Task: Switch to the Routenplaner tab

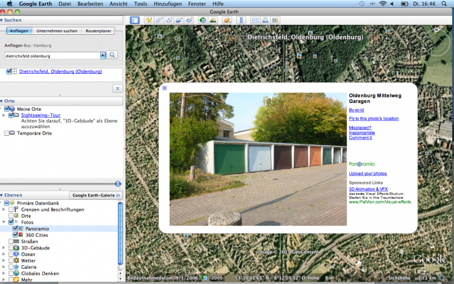Action: coord(98,31)
